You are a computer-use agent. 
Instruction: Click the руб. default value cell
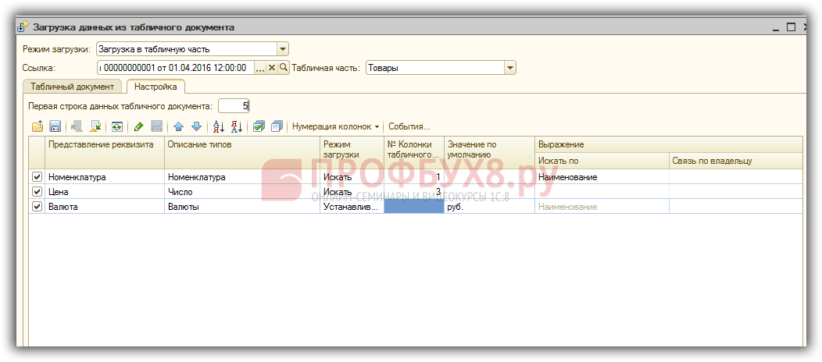point(490,206)
